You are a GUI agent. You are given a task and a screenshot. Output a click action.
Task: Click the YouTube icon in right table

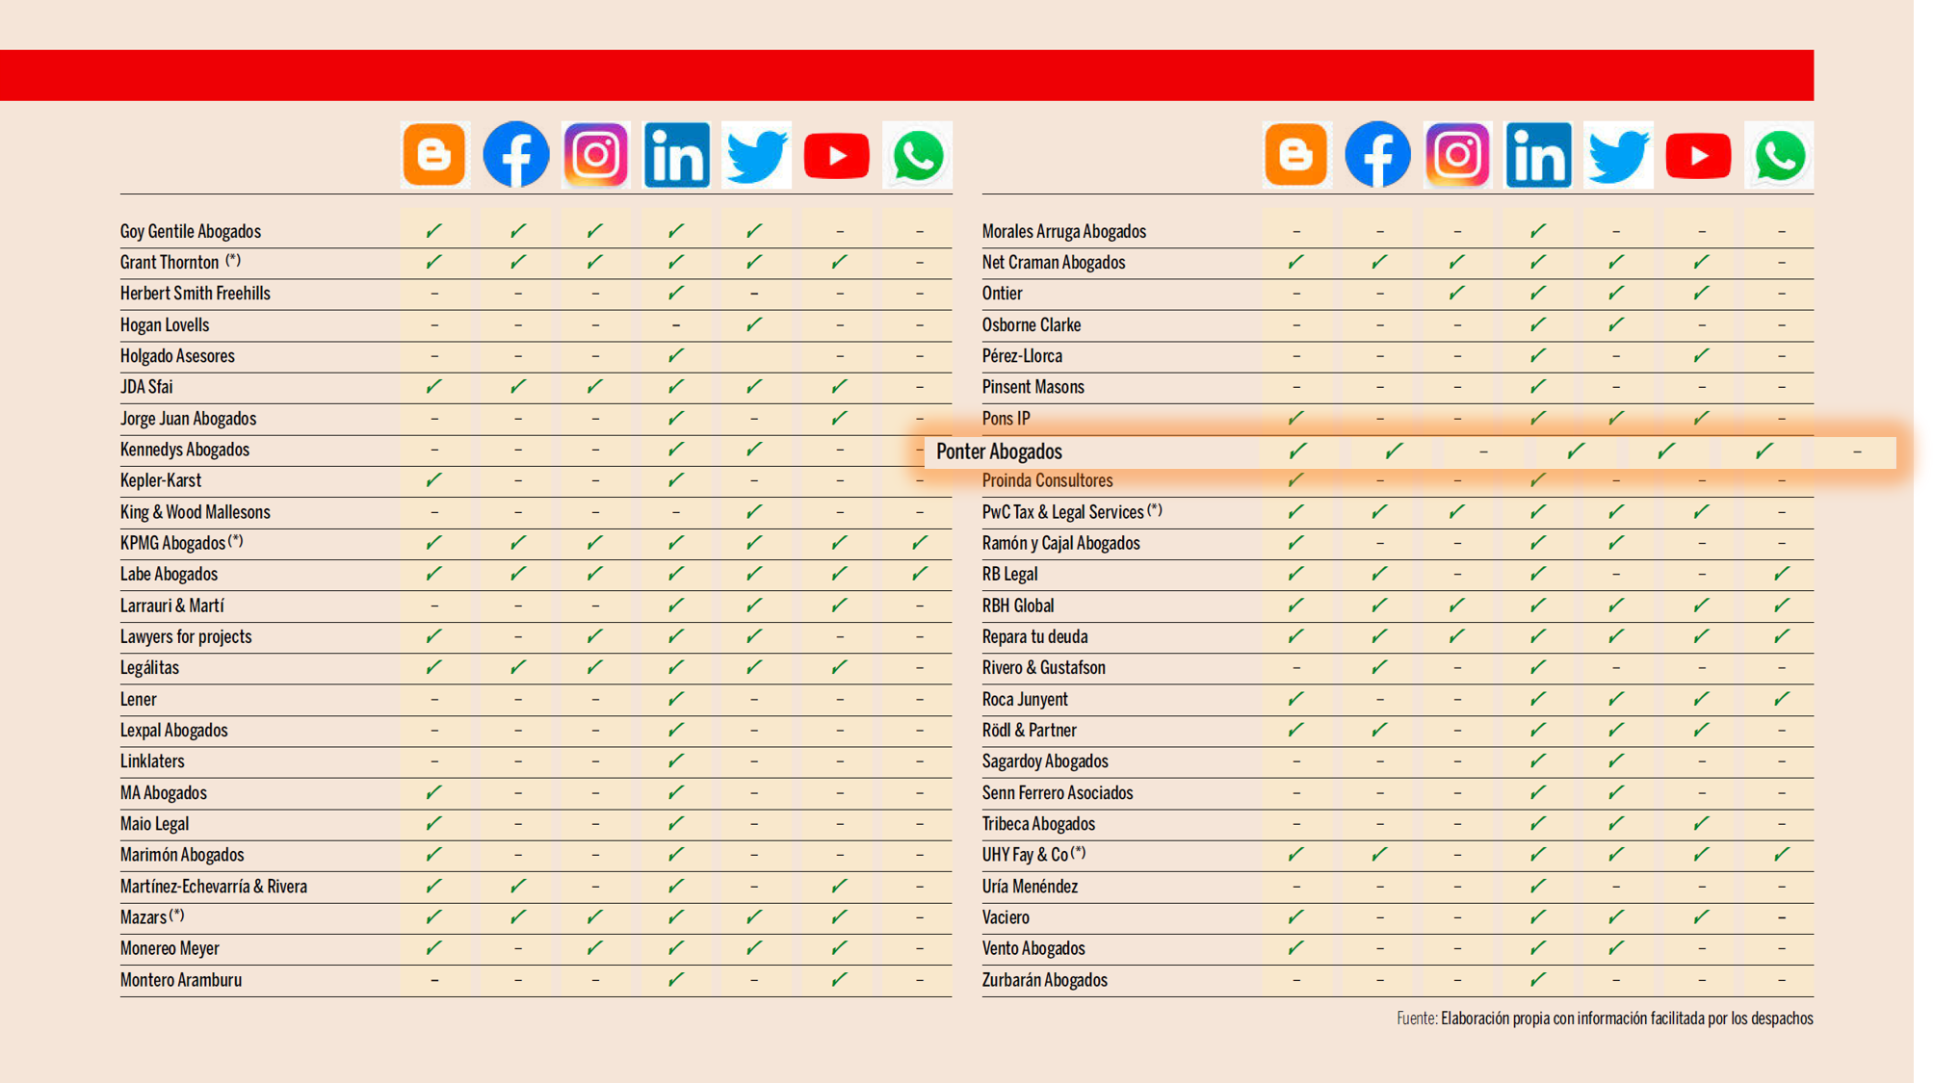click(x=1698, y=155)
